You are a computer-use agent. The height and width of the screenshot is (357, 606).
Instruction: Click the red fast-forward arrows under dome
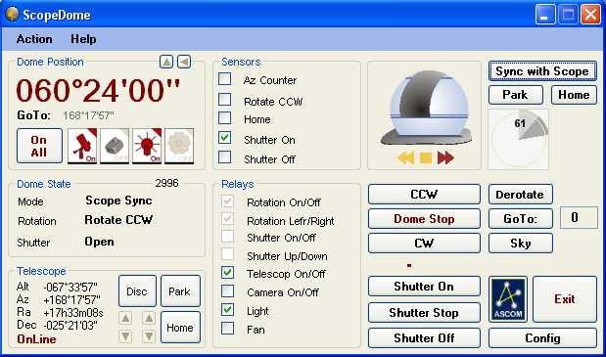[445, 157]
